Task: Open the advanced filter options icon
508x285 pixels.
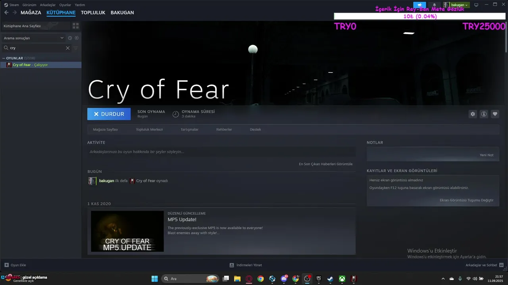Action: (75, 48)
